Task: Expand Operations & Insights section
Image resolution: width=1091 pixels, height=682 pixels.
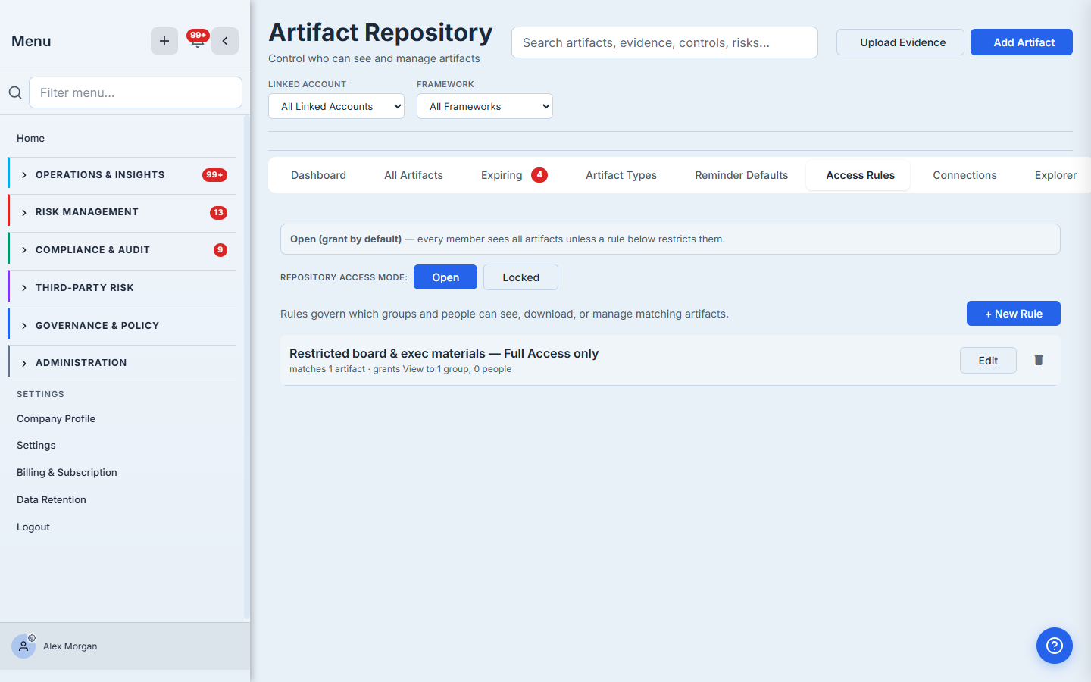Action: (x=122, y=175)
